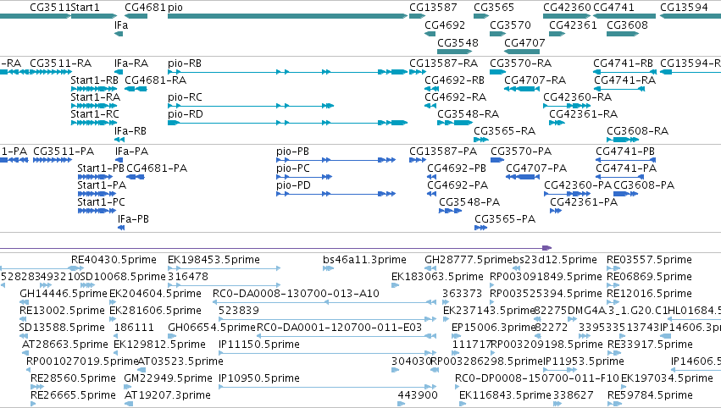Image resolution: width=721 pixels, height=408 pixels.
Task: Select protein CG13587-PA
Action: (443, 152)
